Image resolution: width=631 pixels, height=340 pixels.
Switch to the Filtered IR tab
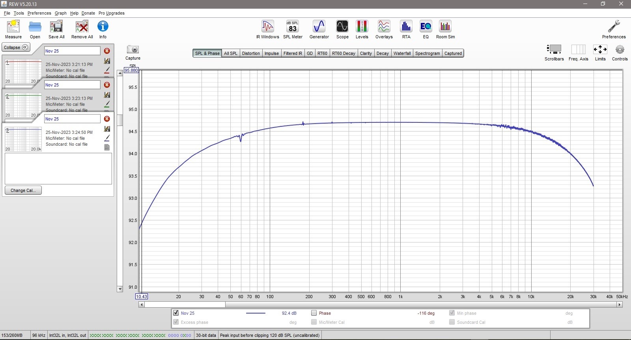[293, 53]
